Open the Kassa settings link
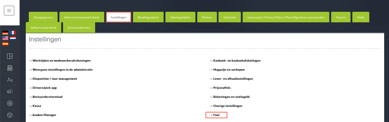Screen dimensions: 389x122 point(35,106)
